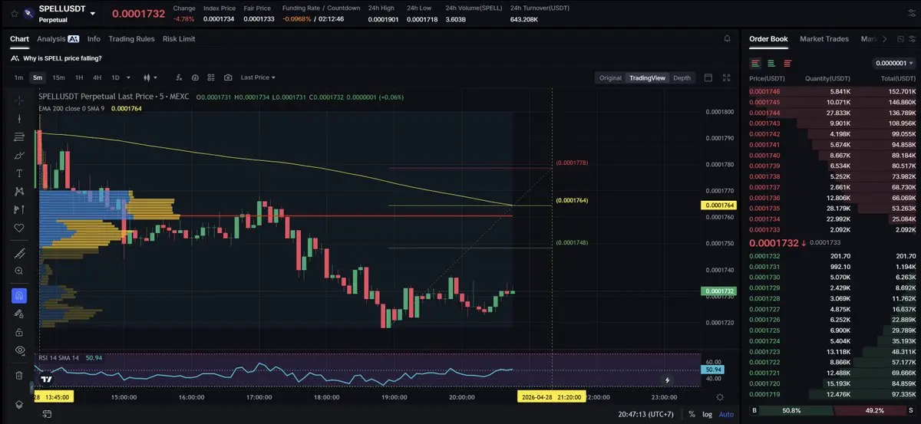Select the 4H timeframe
Viewport: 921px width, 424px height.
[x=97, y=77]
